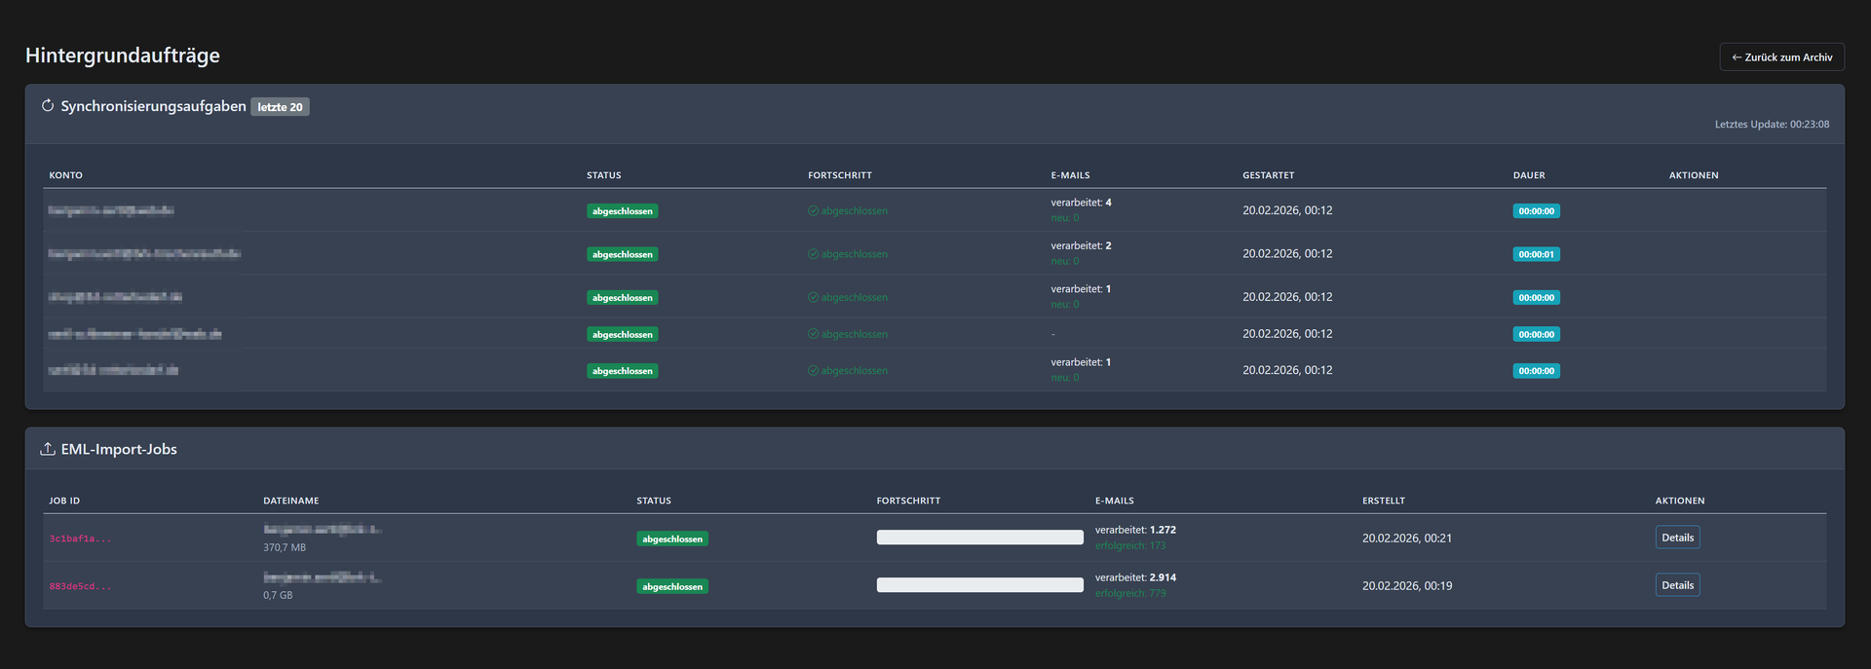
Task: Go back via Zurück zum Archiv
Action: (x=1781, y=57)
